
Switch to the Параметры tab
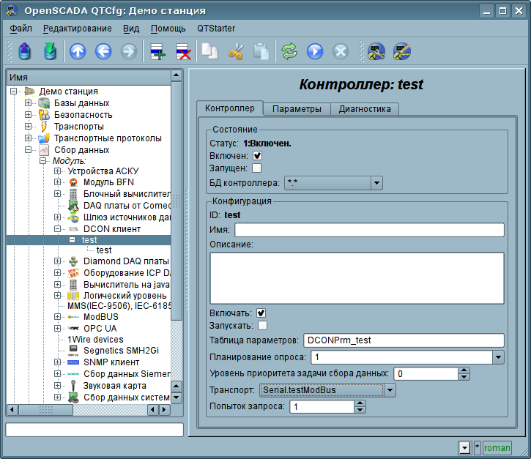pyautogui.click(x=297, y=109)
